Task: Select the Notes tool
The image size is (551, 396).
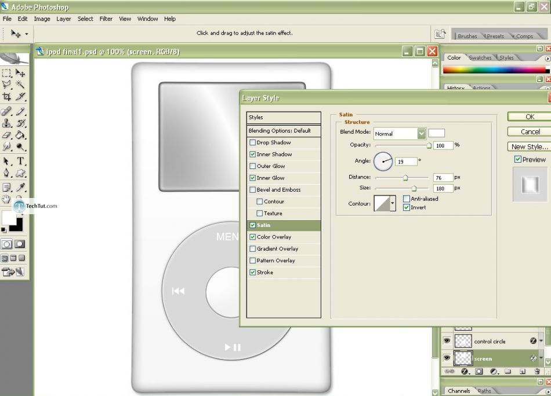Action: 6,188
